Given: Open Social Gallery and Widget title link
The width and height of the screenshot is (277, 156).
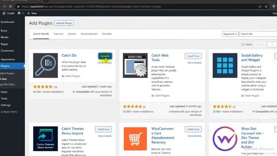Looking at the screenshot, I should click(x=252, y=58).
